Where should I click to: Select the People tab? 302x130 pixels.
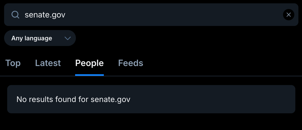(x=89, y=63)
